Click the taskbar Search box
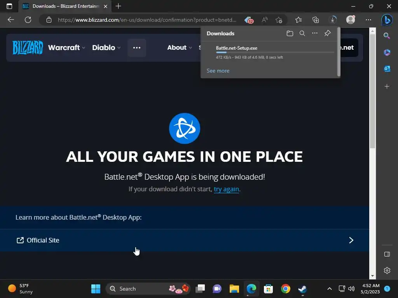This screenshot has width=398, height=298. 148,289
